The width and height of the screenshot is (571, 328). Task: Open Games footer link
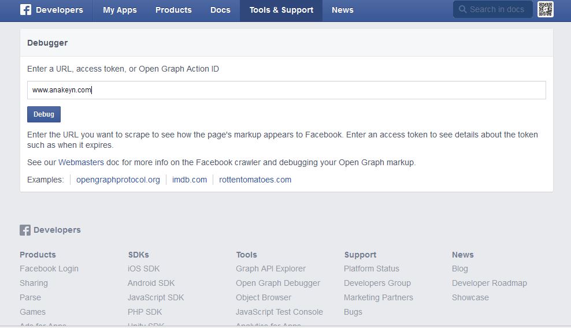pos(32,312)
